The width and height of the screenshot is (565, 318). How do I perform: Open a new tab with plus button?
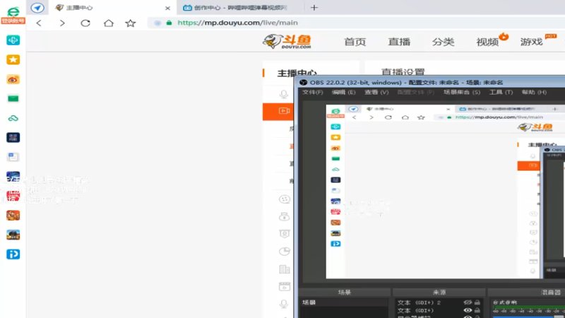point(314,8)
